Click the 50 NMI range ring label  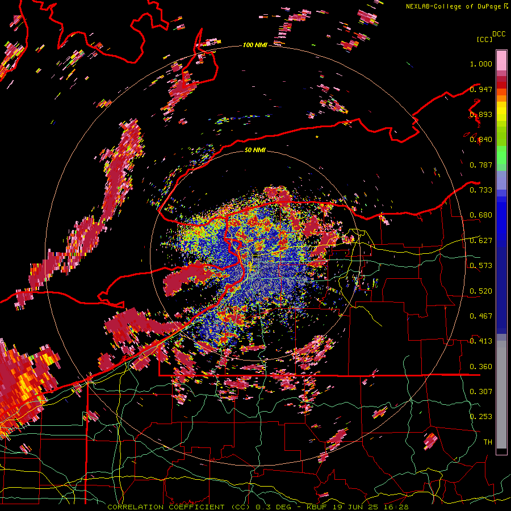pyautogui.click(x=255, y=150)
